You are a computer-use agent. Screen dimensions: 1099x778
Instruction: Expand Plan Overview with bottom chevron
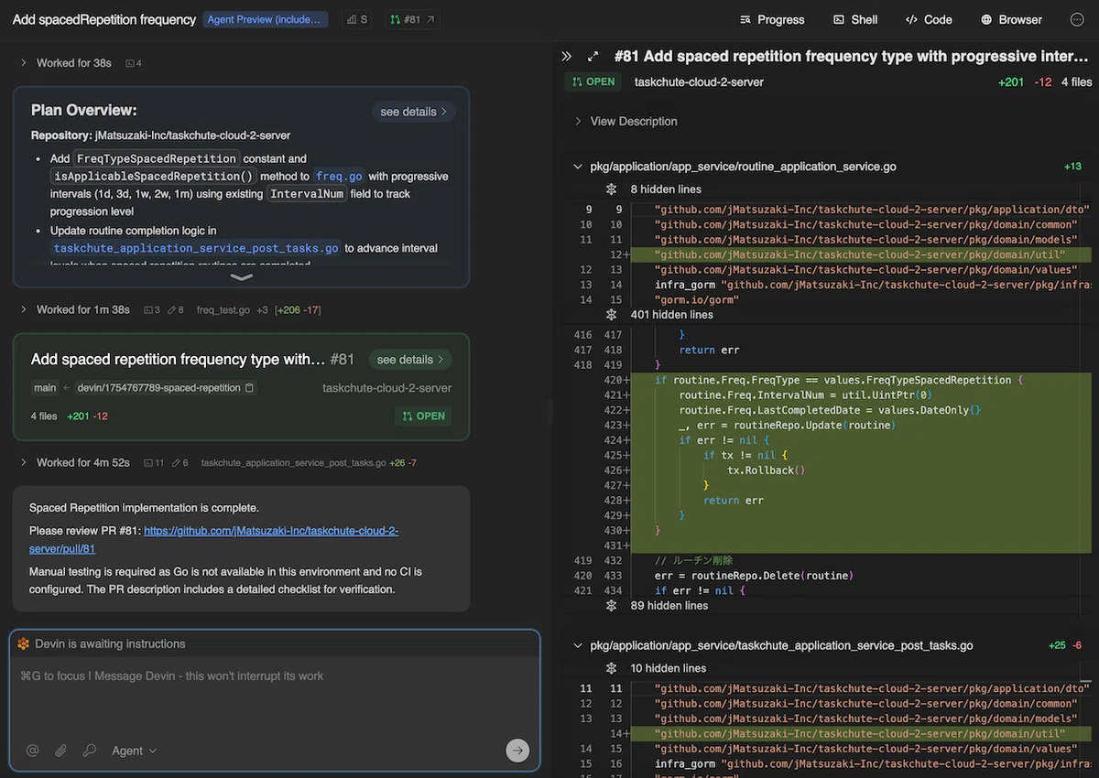click(x=241, y=276)
